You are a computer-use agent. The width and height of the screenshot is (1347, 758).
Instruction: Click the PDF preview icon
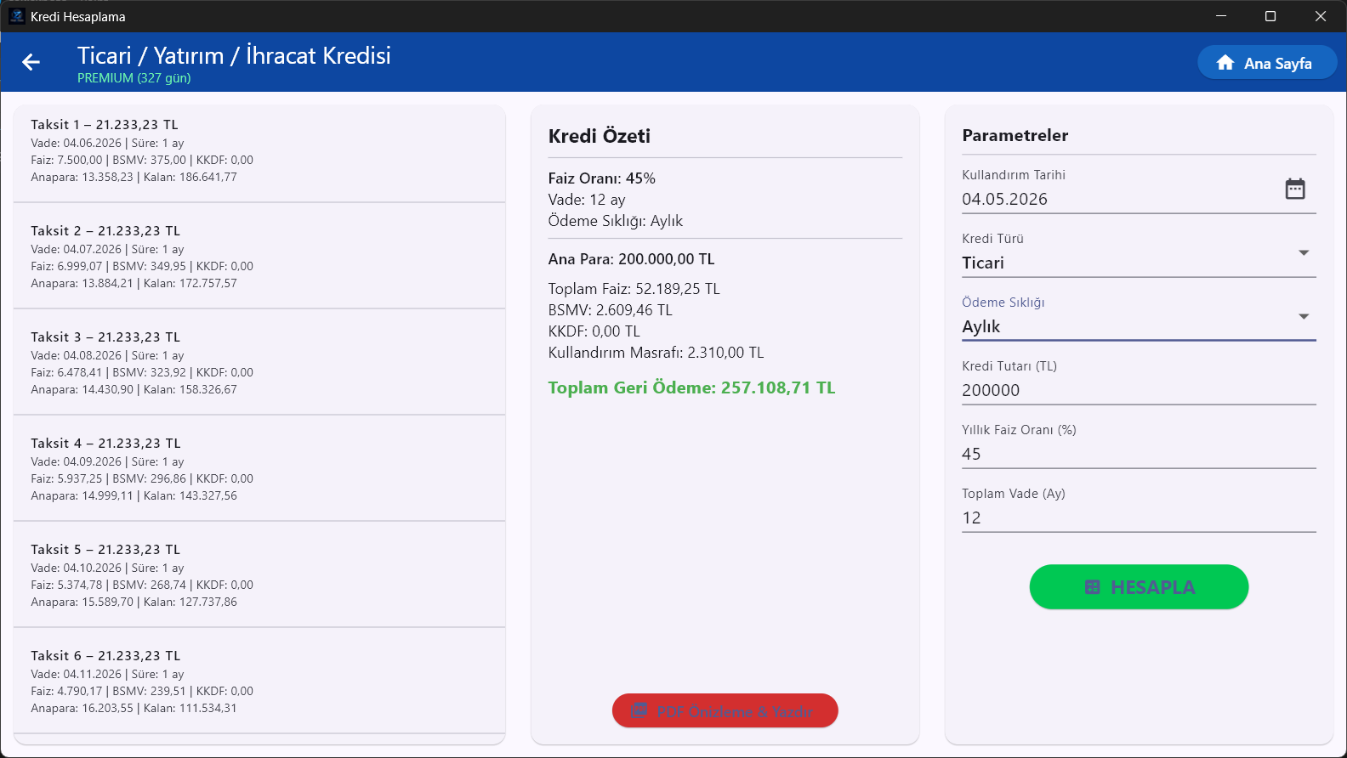pyautogui.click(x=639, y=711)
